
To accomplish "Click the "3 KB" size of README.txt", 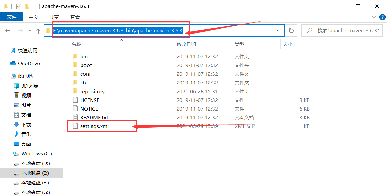I will click(x=305, y=117).
